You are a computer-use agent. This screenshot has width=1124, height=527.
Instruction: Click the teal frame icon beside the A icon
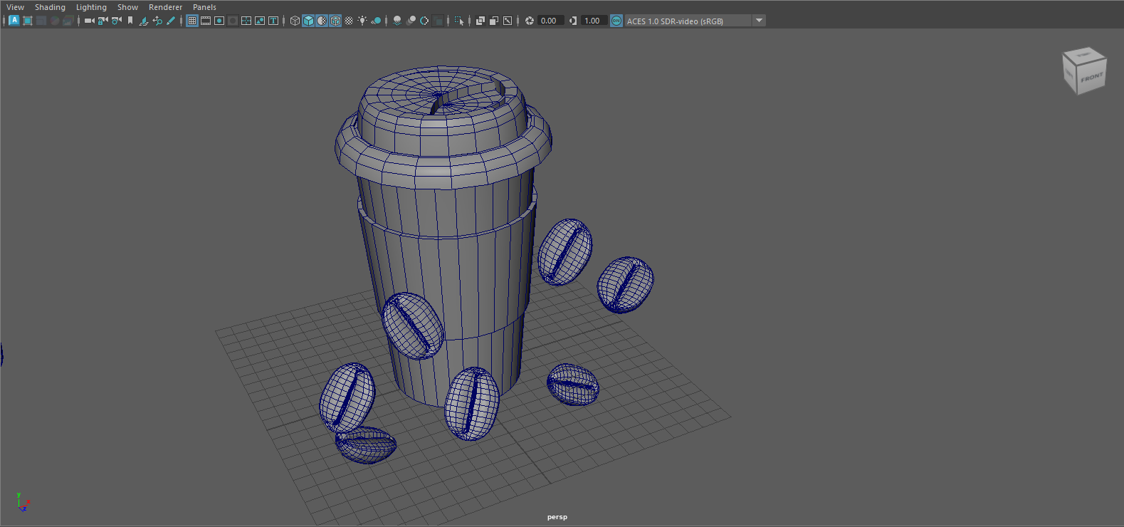point(28,21)
